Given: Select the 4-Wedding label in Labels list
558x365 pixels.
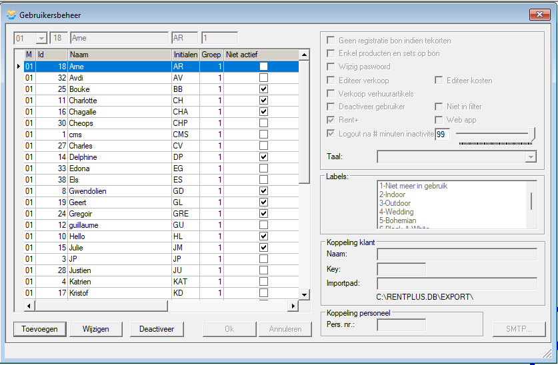Looking at the screenshot, I should 396,212.
